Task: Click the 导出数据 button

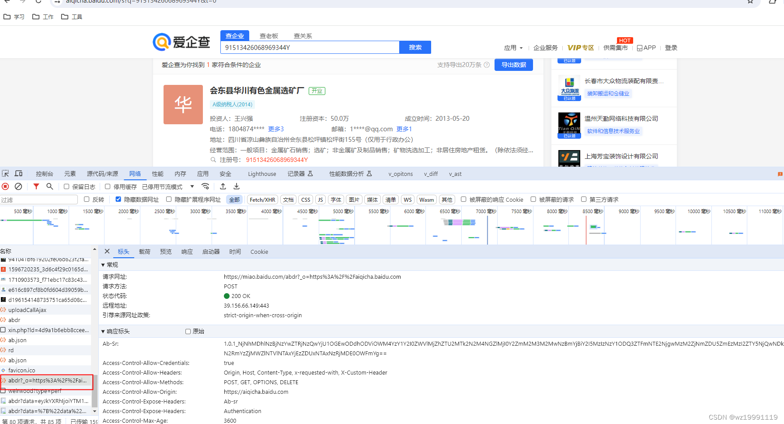Action: [514, 65]
